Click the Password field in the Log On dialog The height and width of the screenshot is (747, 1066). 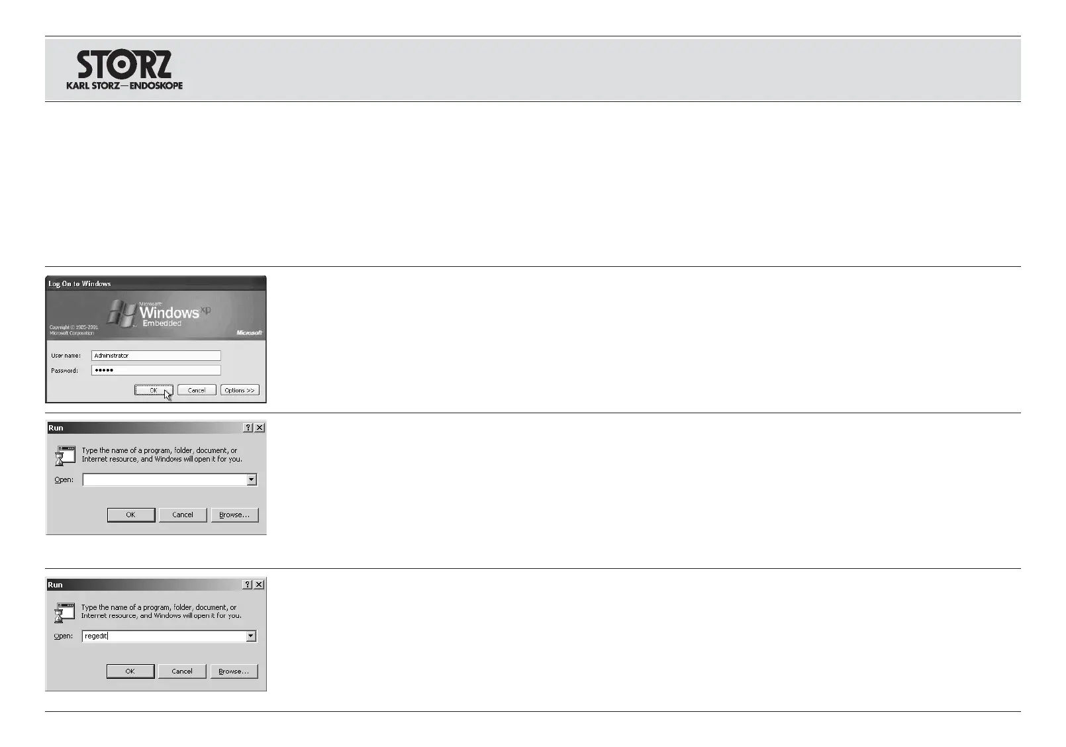pos(156,370)
